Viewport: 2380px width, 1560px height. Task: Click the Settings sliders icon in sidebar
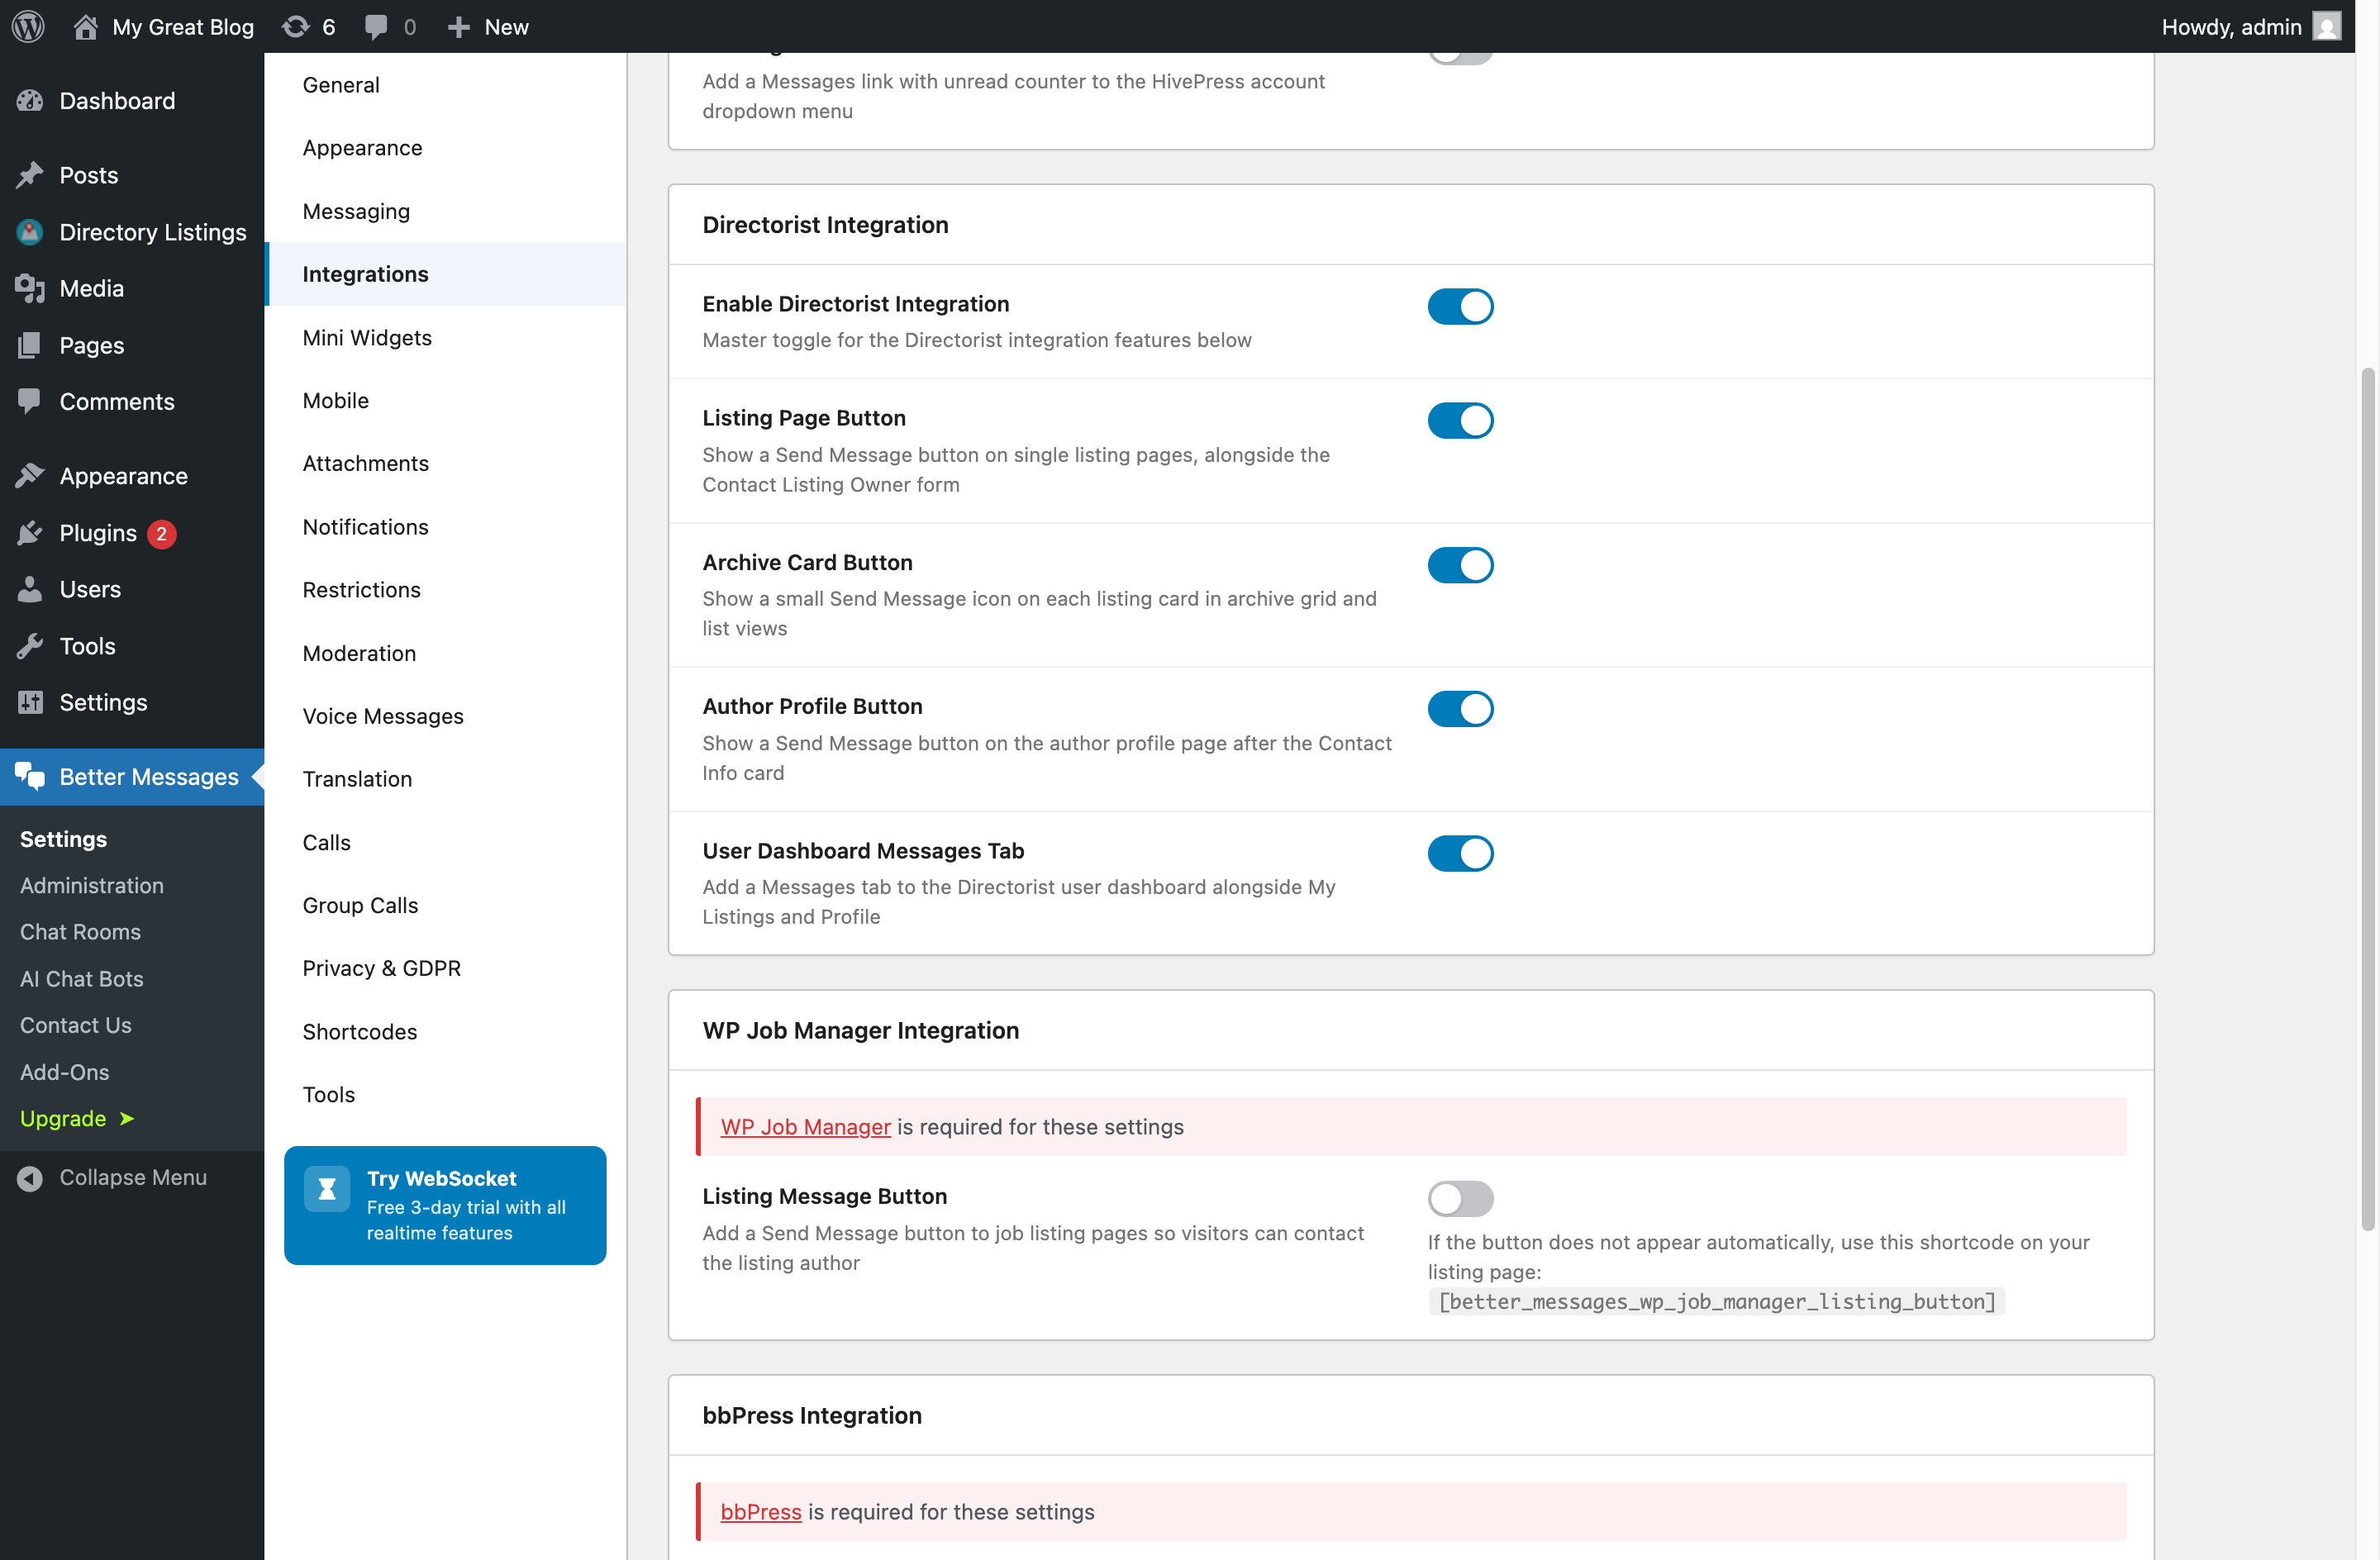click(x=30, y=702)
